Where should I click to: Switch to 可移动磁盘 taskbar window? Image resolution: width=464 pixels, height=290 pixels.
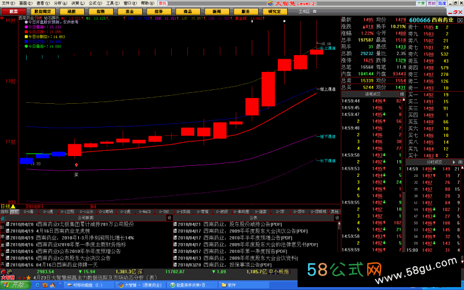coord(89,285)
